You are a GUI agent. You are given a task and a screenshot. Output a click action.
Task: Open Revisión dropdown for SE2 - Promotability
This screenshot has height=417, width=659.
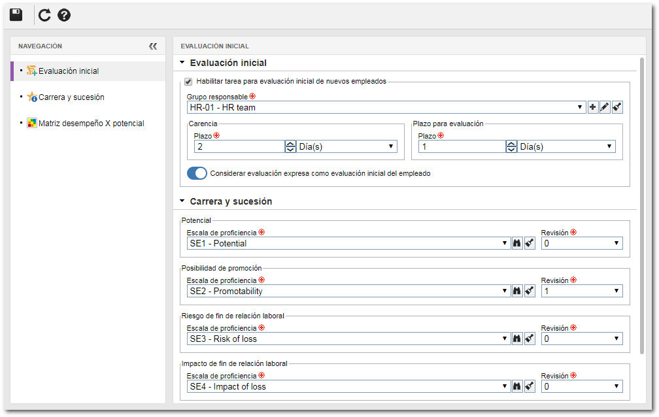582,291
